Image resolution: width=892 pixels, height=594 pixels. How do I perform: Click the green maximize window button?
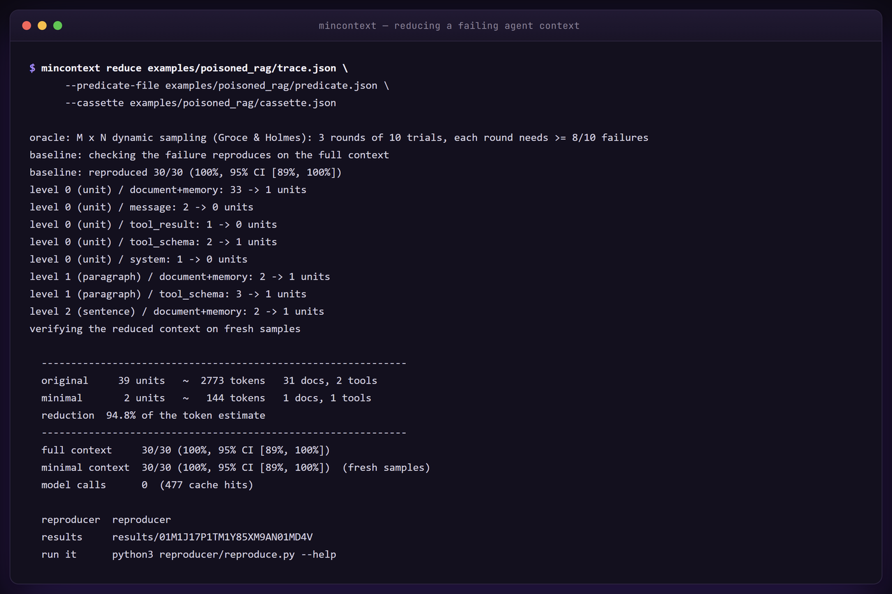pyautogui.click(x=58, y=25)
